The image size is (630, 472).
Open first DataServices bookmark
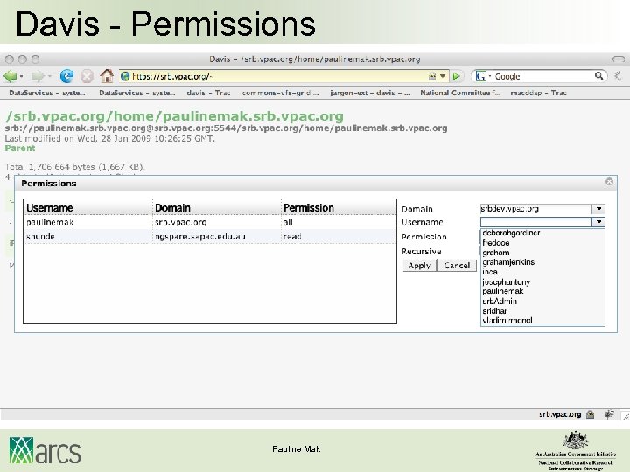pyautogui.click(x=47, y=93)
